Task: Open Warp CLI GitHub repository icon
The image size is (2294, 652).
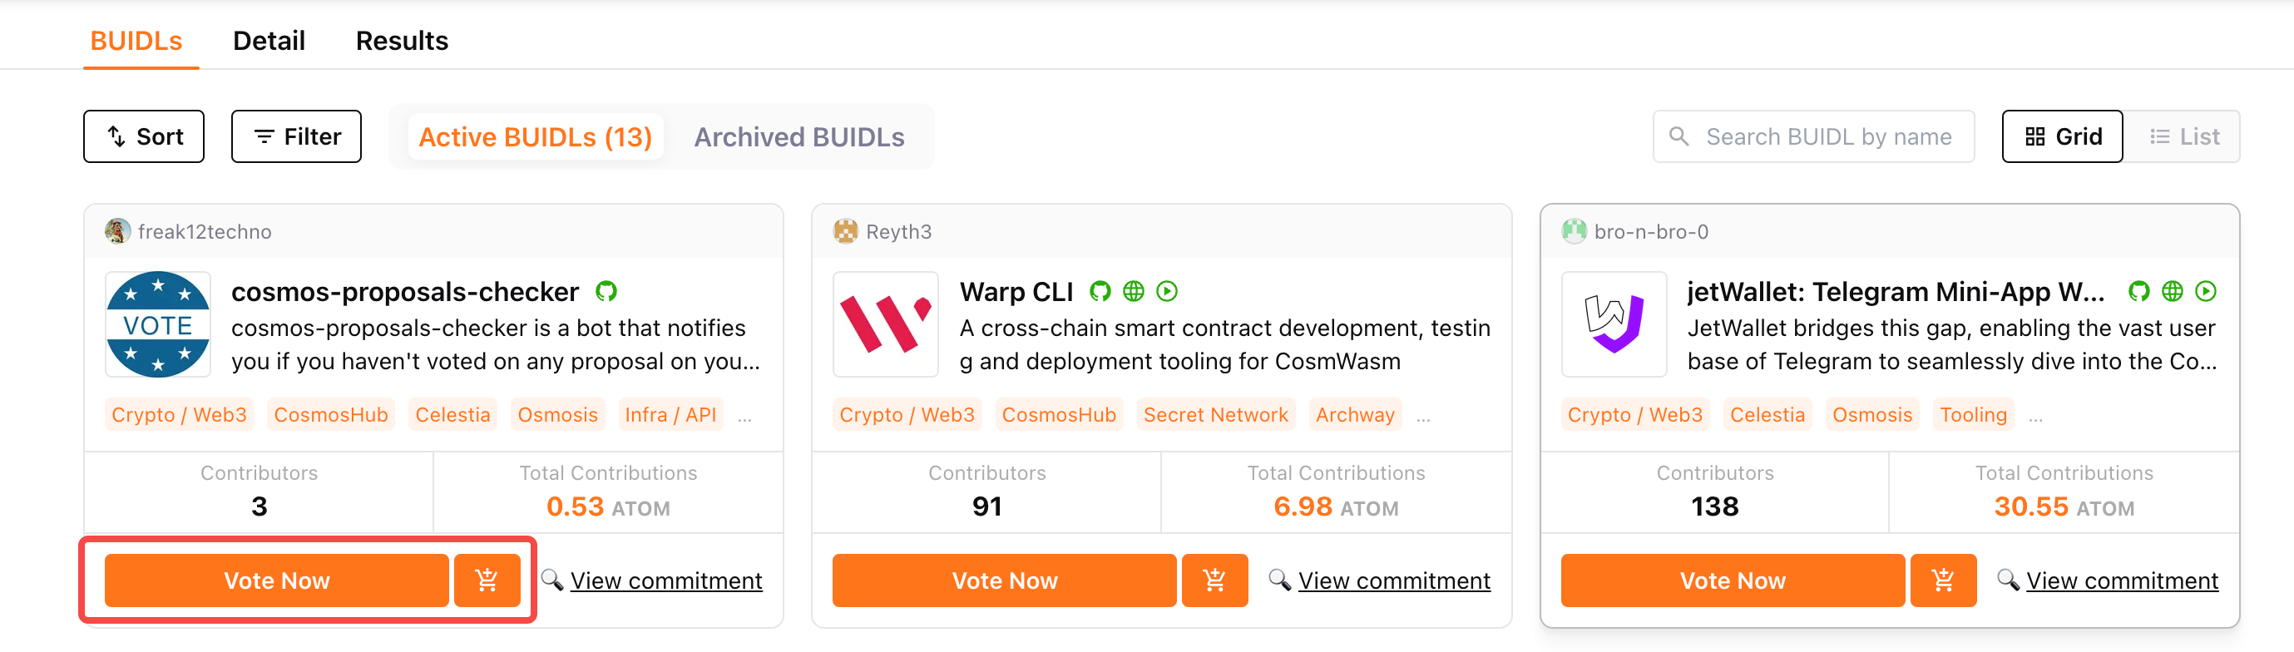Action: [1100, 291]
